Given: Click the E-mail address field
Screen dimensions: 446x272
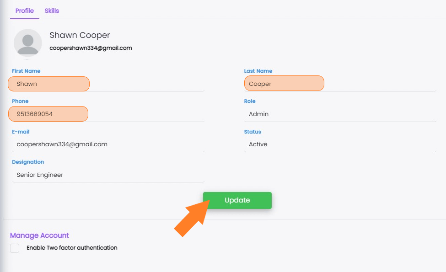Looking at the screenshot, I should (x=108, y=144).
